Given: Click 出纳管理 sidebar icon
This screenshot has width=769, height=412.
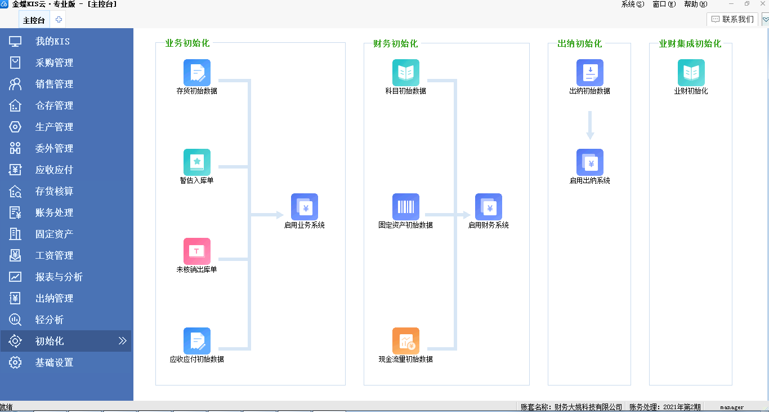Looking at the screenshot, I should click(x=15, y=298).
